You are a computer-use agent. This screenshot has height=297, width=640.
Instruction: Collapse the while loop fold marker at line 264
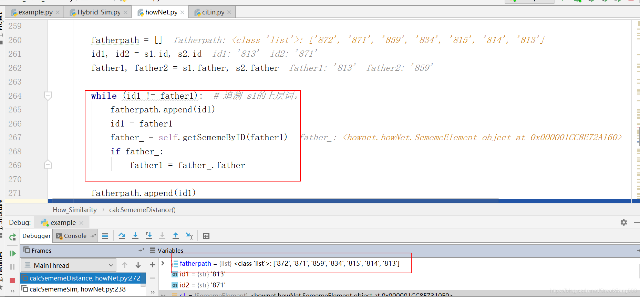point(48,96)
